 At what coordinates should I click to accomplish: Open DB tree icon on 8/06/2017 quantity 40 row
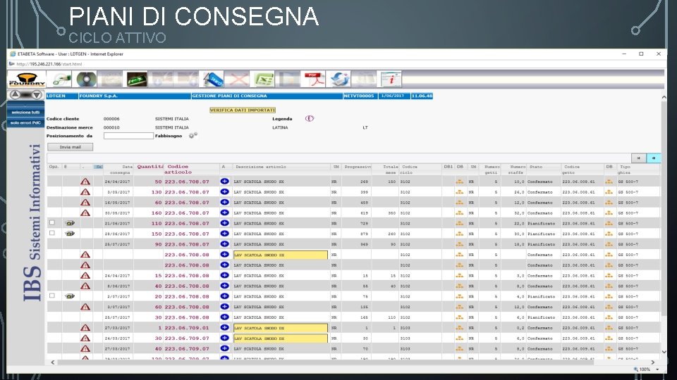coord(459,286)
